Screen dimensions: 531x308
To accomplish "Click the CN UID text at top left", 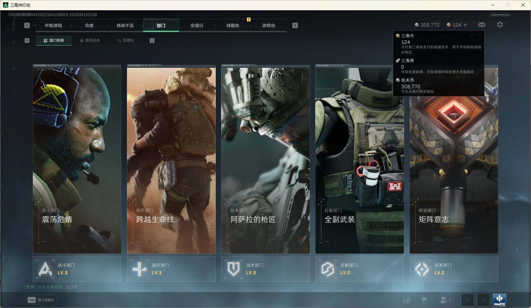I will 53,15.
